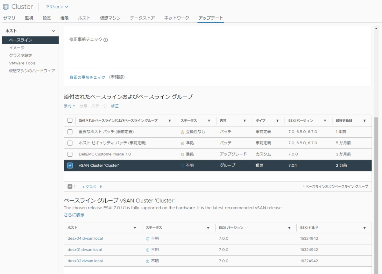Screen dimensions: 382x274
Task: Open the ネットワーク tab
Action: tap(177, 18)
